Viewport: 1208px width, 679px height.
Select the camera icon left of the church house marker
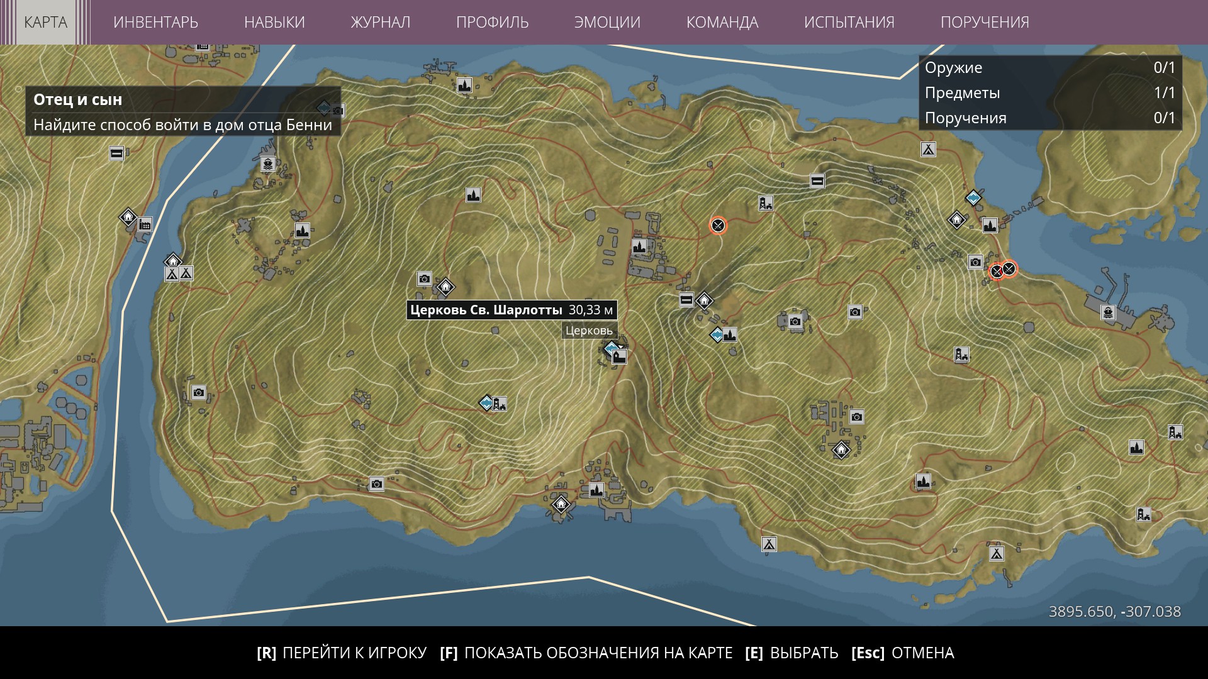click(x=425, y=279)
